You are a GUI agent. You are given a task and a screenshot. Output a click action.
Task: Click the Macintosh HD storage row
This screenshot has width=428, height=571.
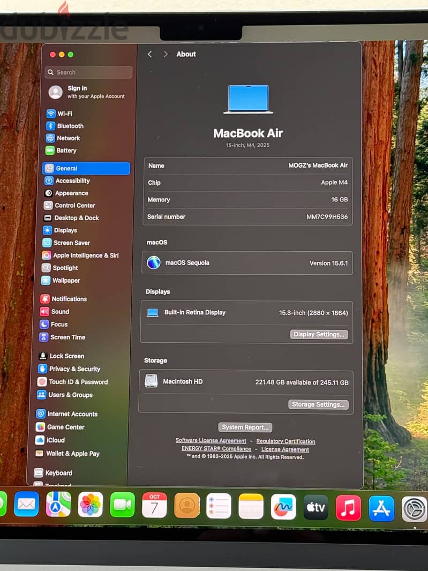click(x=246, y=382)
